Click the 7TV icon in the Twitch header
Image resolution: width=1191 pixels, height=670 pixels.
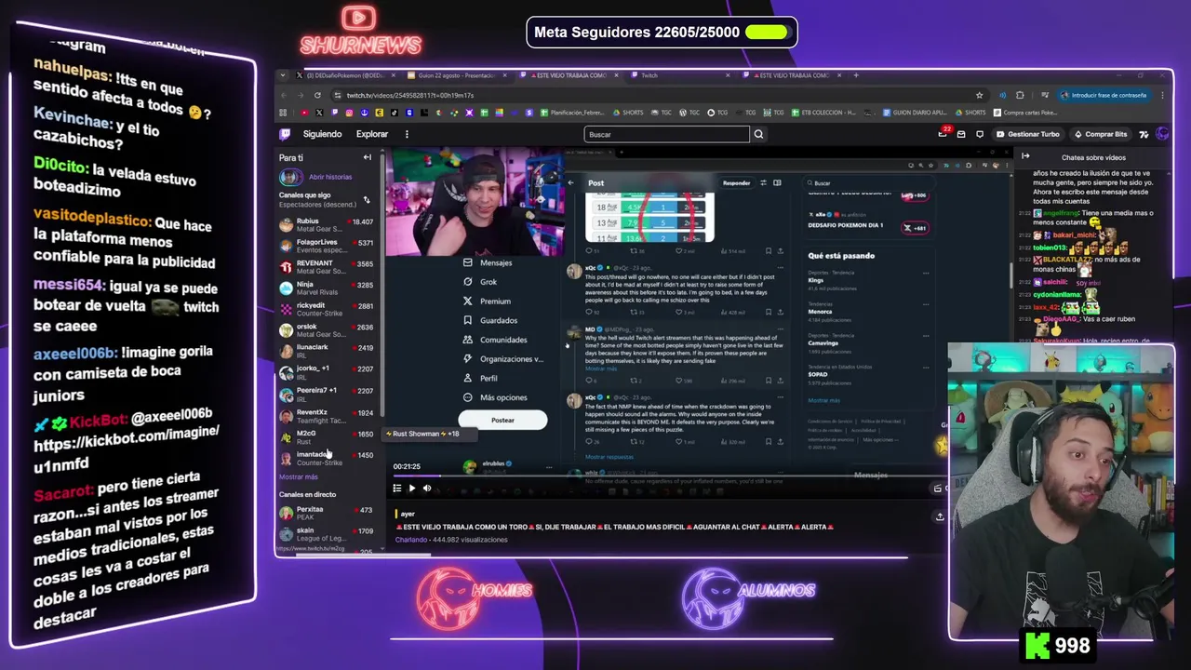[x=1144, y=134]
